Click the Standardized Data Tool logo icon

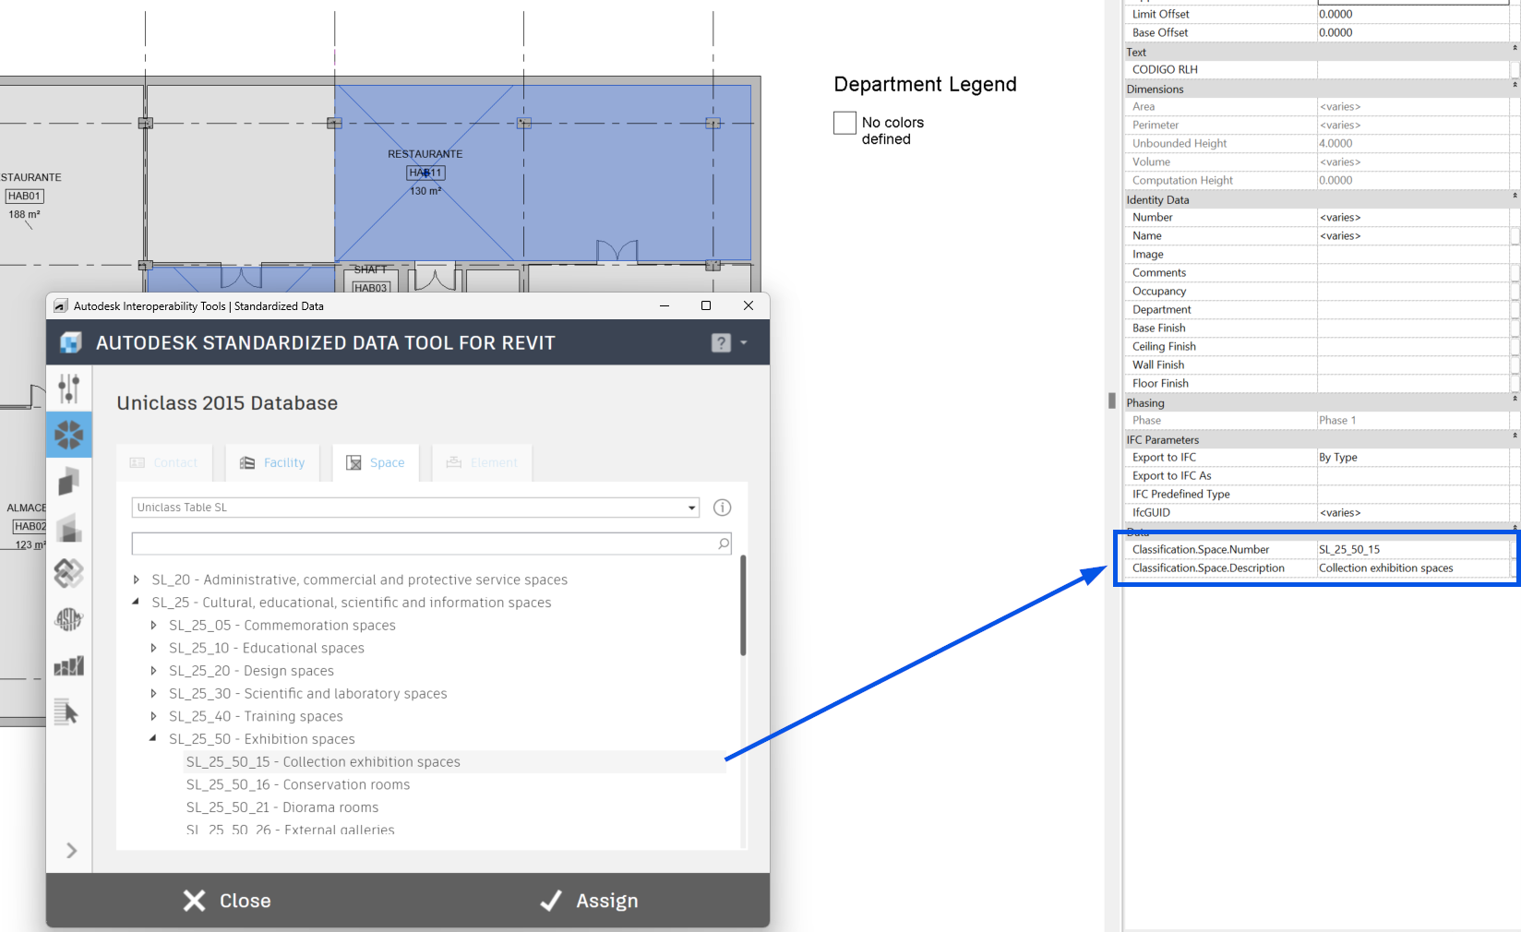pos(71,343)
